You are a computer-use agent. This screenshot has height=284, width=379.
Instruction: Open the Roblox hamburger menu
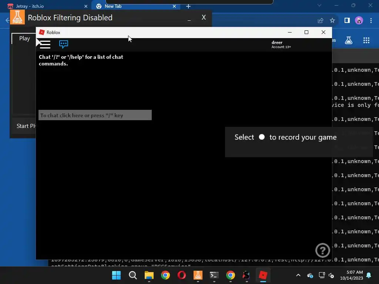[45, 44]
